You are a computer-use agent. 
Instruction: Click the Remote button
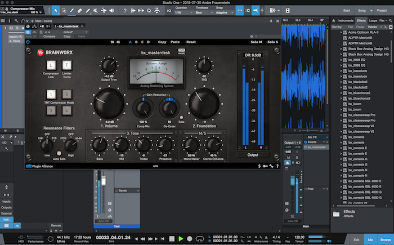coord(56,225)
